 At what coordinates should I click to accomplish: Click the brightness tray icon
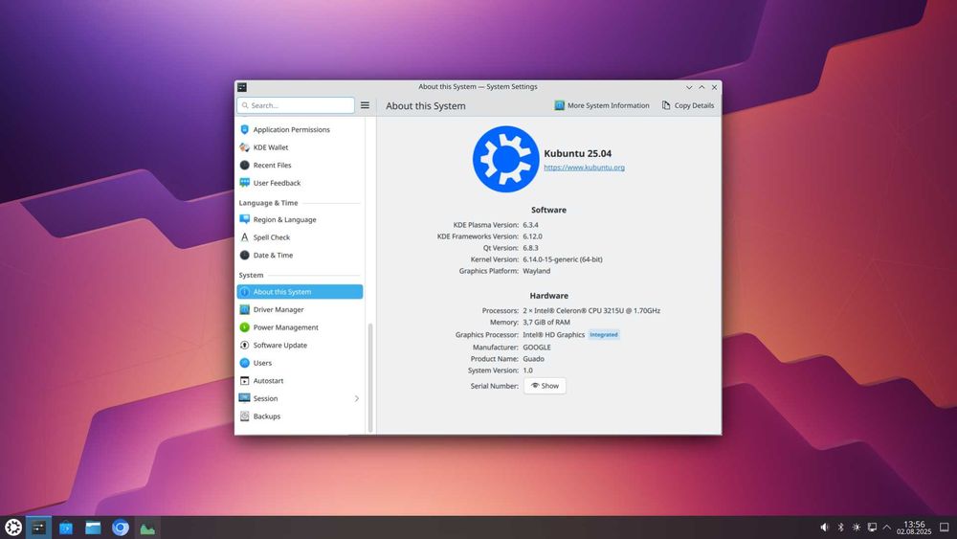point(857,528)
